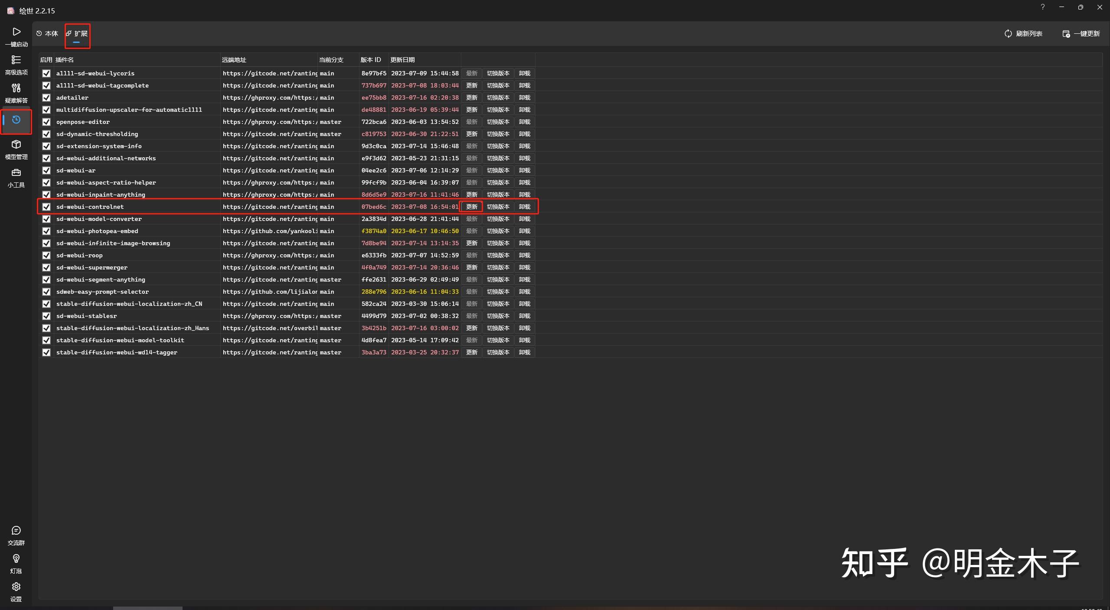The height and width of the screenshot is (610, 1110).
Task: Click the help question mark icon
Action: coord(1042,7)
